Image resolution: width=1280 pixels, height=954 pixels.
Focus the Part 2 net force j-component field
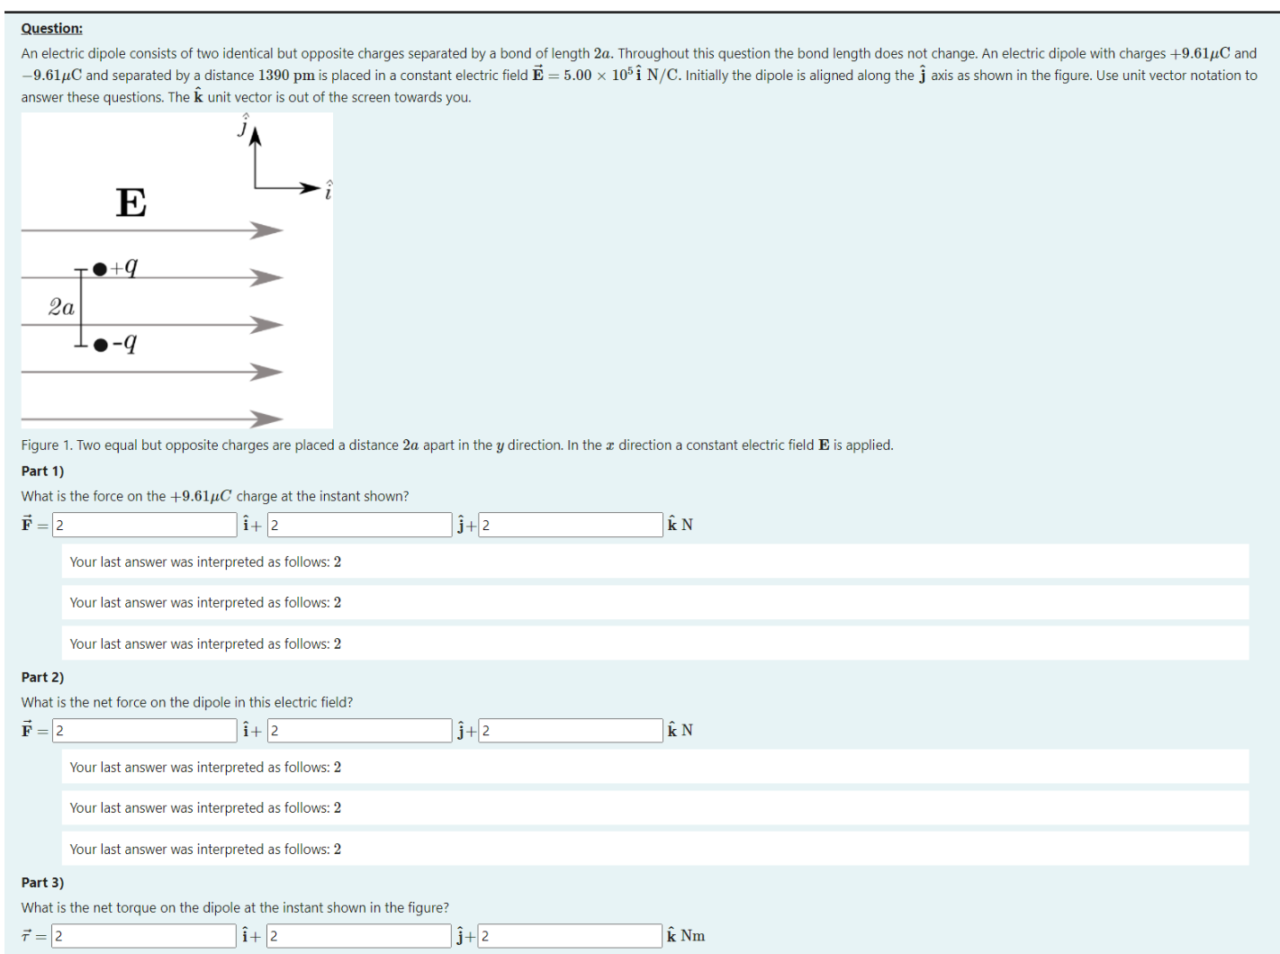[x=359, y=730]
